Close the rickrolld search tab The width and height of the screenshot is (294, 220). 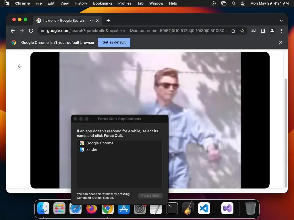pyautogui.click(x=97, y=21)
